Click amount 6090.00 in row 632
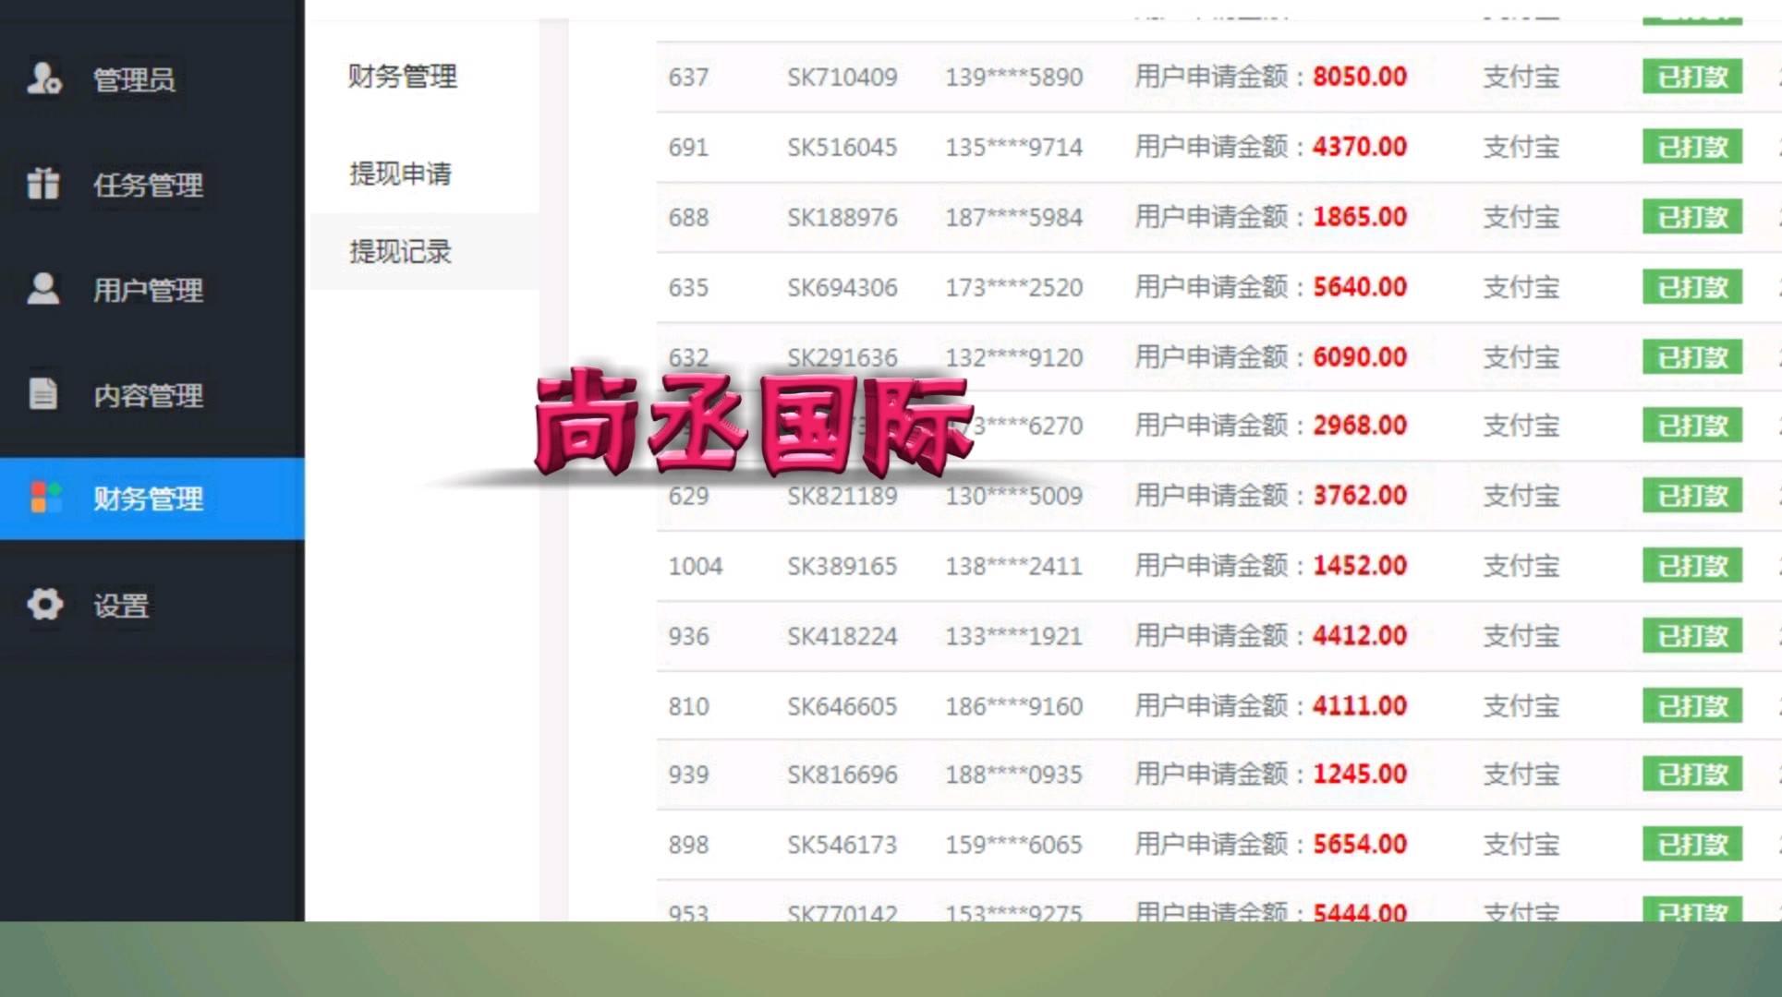This screenshot has width=1782, height=997. (x=1359, y=357)
